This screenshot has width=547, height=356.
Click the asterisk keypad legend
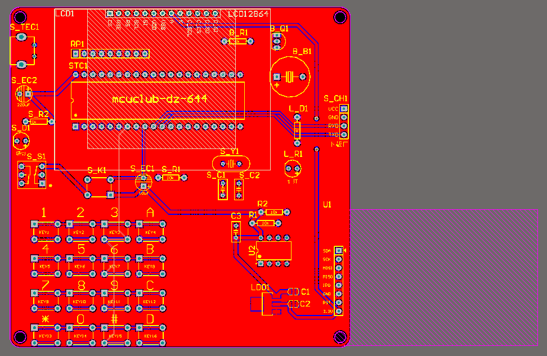tap(46, 319)
